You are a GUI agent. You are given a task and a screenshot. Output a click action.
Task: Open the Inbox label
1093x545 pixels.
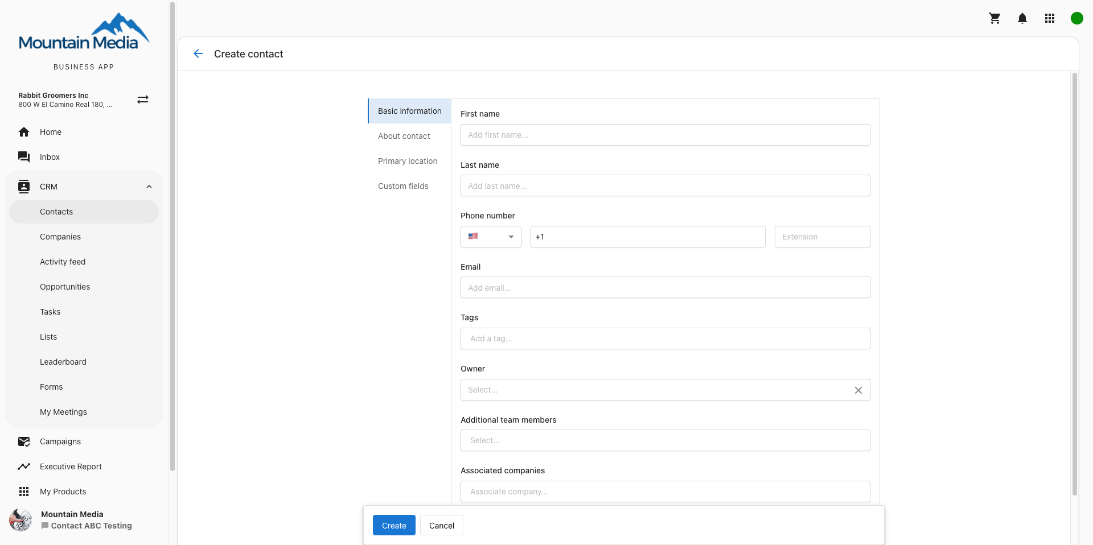click(50, 157)
